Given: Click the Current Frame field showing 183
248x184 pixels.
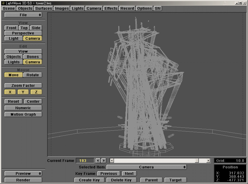Looking at the screenshot, I should click(85, 160).
